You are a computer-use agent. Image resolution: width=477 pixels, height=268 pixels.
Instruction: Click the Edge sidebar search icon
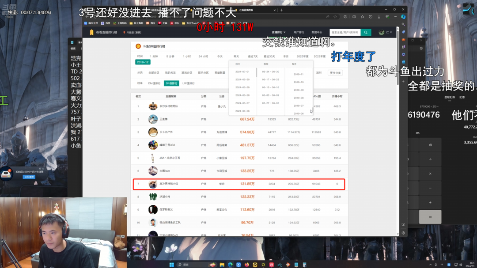[403, 24]
